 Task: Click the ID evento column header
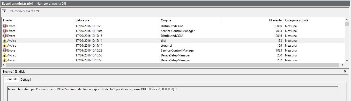tap(252, 20)
